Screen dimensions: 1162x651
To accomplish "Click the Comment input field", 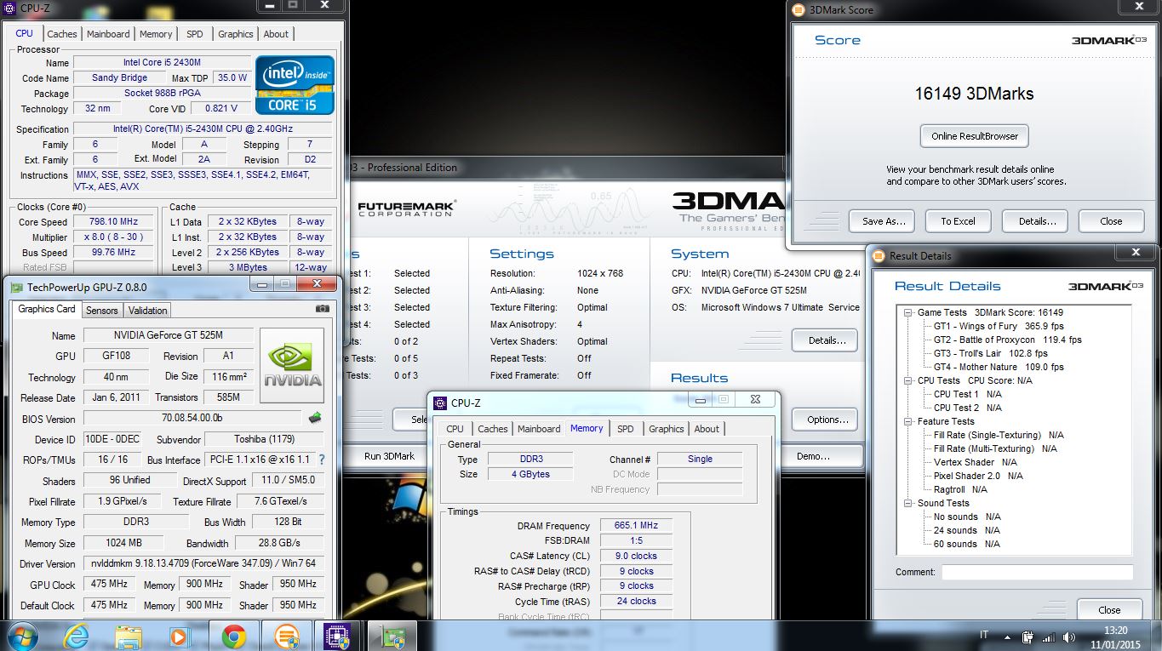I will tap(1037, 572).
